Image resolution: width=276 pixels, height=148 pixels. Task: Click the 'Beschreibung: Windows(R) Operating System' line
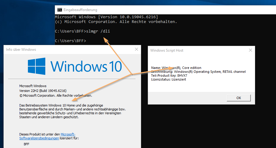[x=198, y=72]
